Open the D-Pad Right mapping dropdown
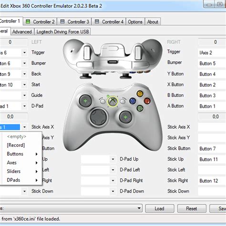Screen dimensions: 226x226 tap(113, 181)
